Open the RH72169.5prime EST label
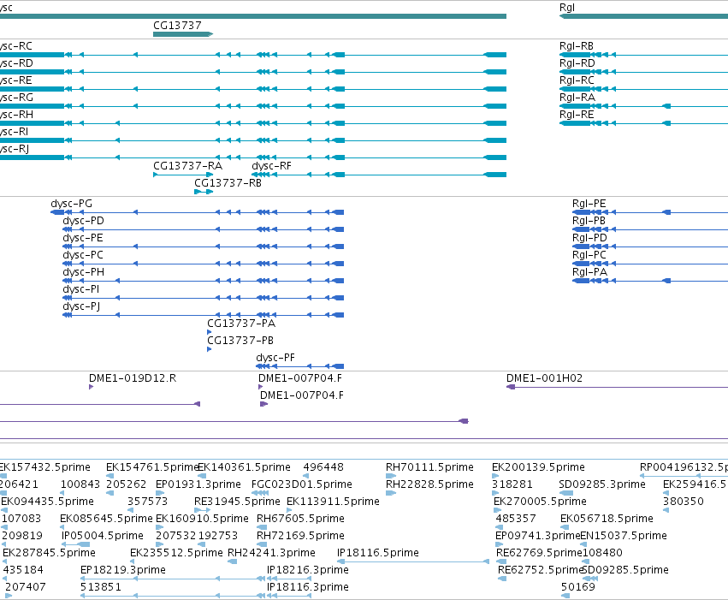This screenshot has width=728, height=600. [x=300, y=536]
